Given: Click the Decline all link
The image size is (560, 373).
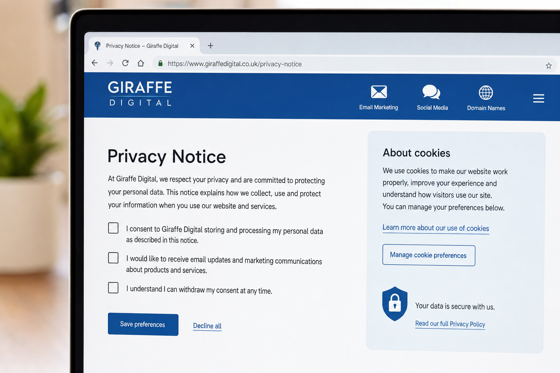Looking at the screenshot, I should click(207, 326).
